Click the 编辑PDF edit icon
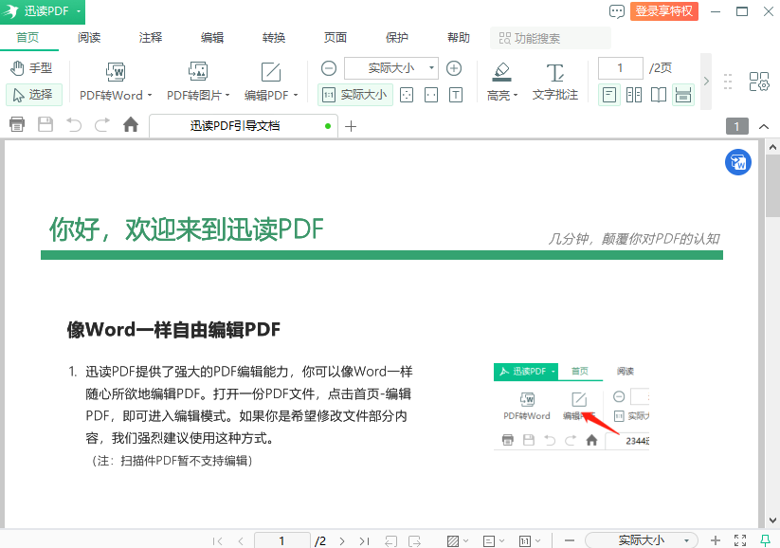780x548 pixels. [x=271, y=72]
